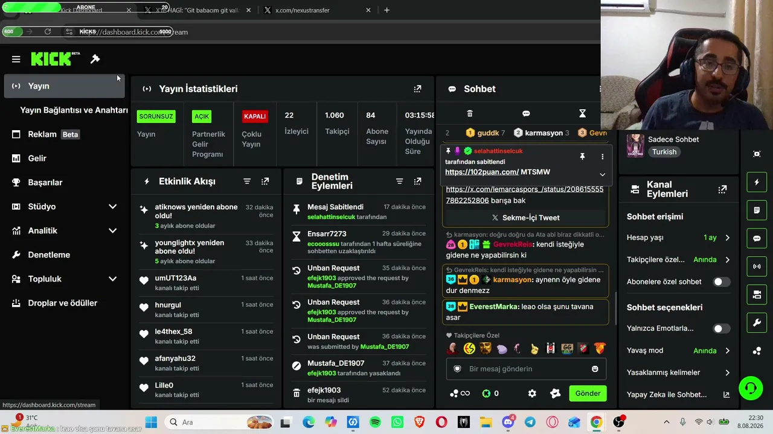Open Hesap yaşı setting options
The image size is (773, 434).
tap(678, 237)
